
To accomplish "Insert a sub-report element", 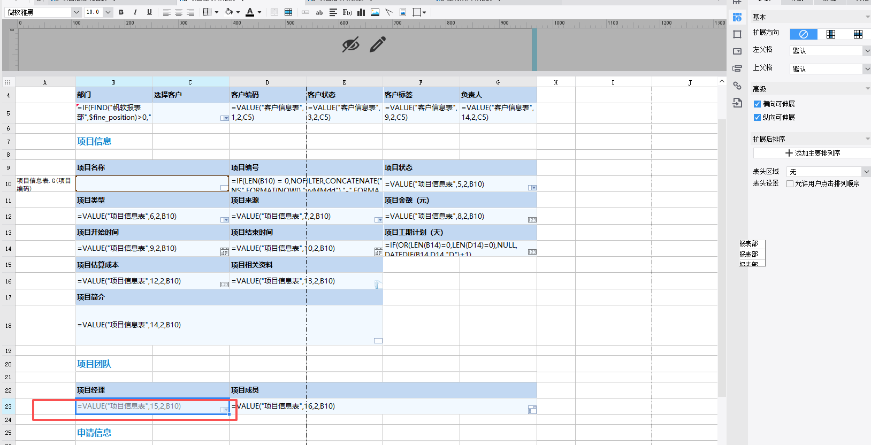I will (x=403, y=12).
